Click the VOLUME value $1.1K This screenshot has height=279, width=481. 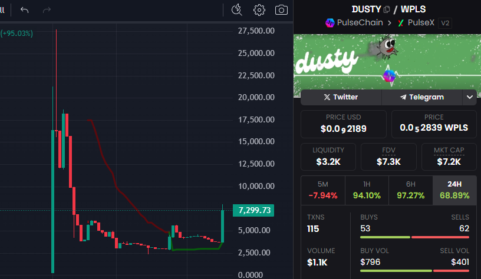click(317, 263)
